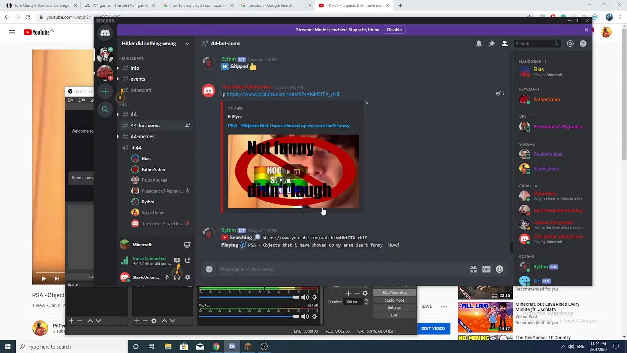627x353 pixels.
Task: Open Discord help question mark icon
Action: pyautogui.click(x=583, y=43)
